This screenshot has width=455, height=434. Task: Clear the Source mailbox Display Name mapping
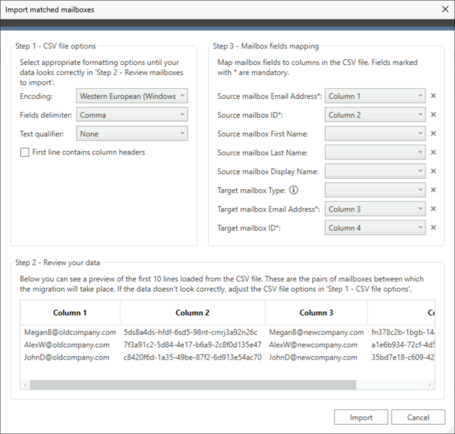pos(433,171)
